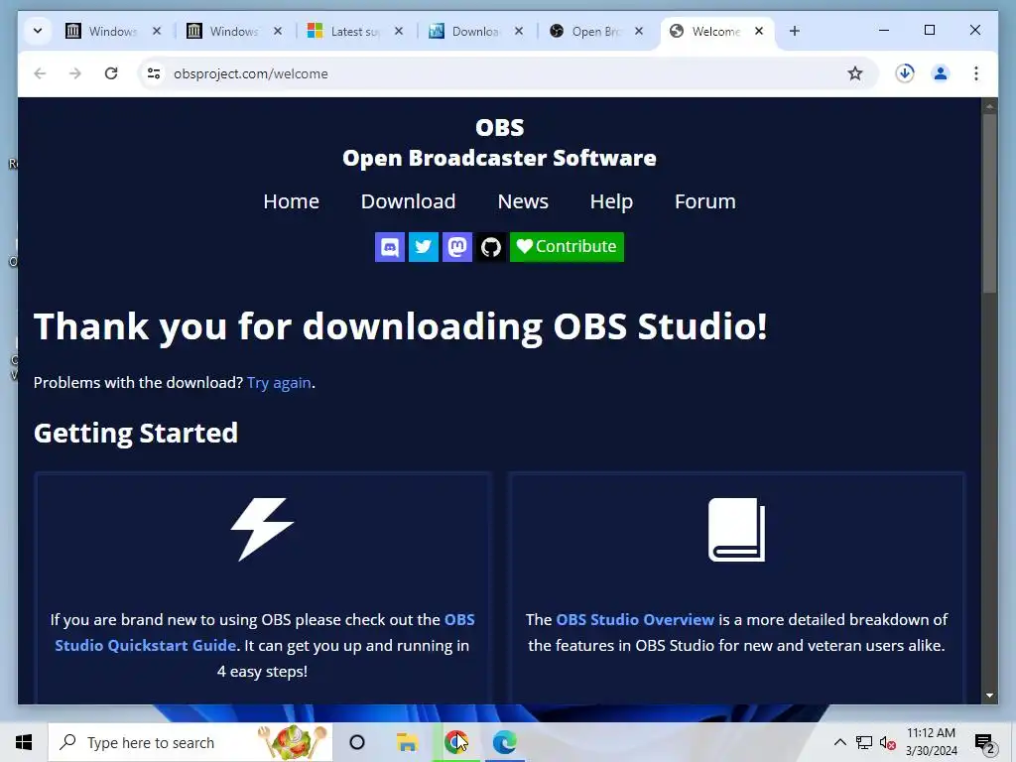This screenshot has width=1016, height=762.
Task: Go to the Home nav item
Action: click(x=291, y=201)
